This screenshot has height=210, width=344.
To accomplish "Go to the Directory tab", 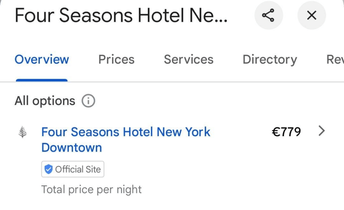I will pos(270,60).
